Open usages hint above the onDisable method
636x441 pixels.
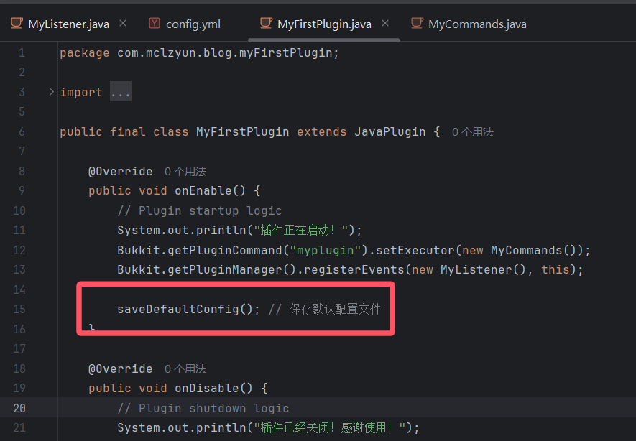185,369
